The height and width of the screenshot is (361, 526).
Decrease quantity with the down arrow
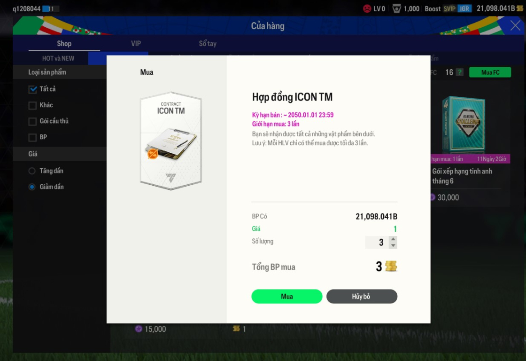coord(393,245)
